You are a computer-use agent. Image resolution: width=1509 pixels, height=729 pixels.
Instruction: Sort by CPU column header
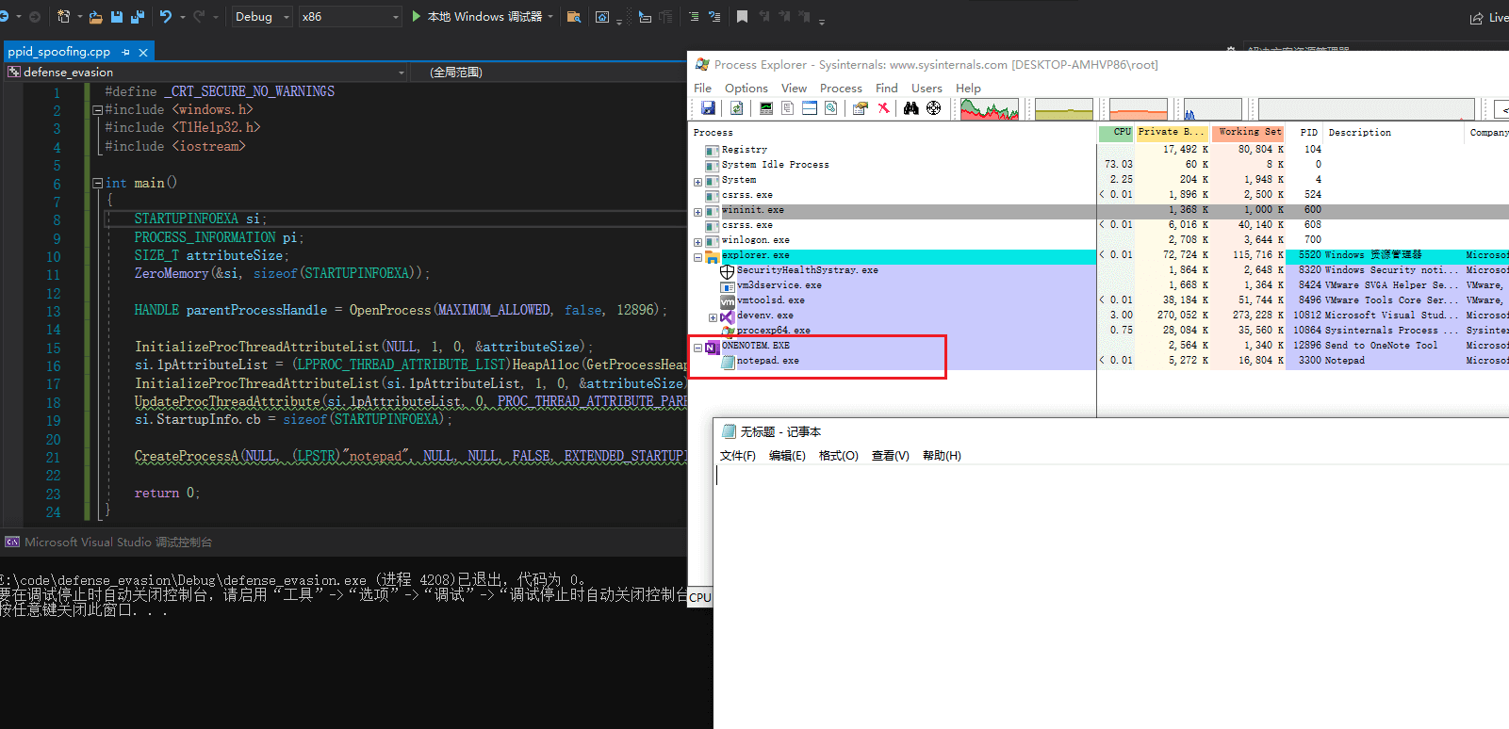pyautogui.click(x=1116, y=133)
